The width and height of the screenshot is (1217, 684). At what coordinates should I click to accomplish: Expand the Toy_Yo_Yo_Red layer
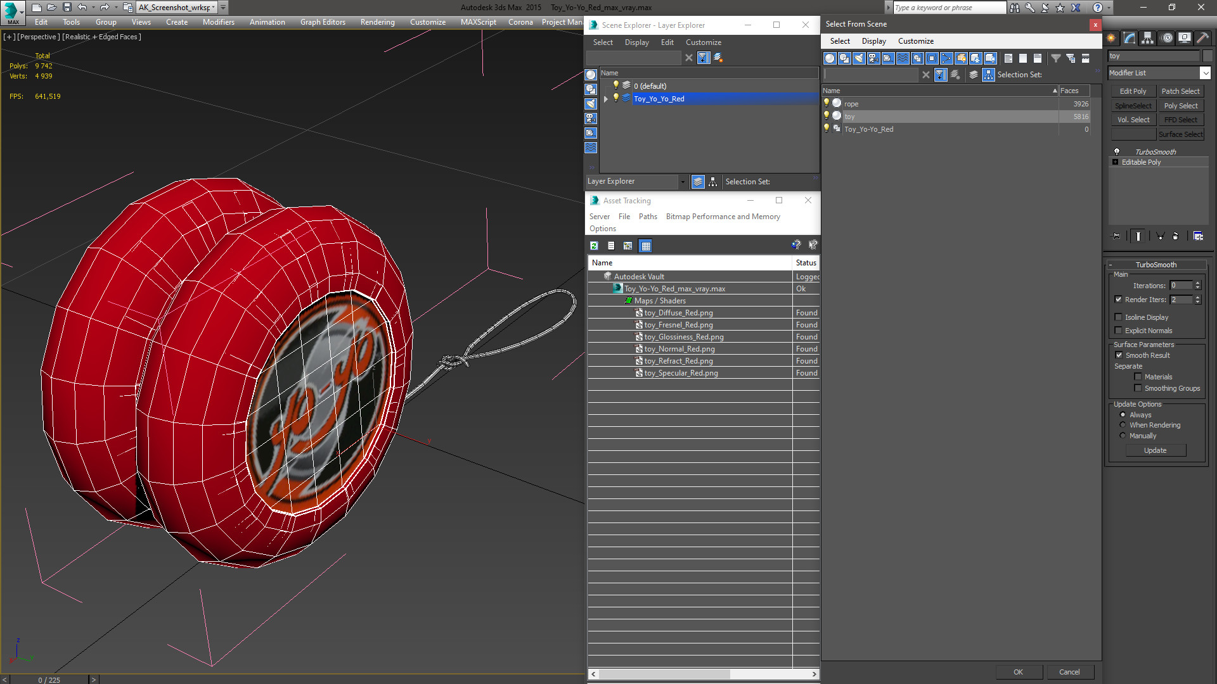click(x=606, y=99)
